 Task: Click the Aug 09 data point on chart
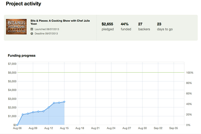point(33,112)
